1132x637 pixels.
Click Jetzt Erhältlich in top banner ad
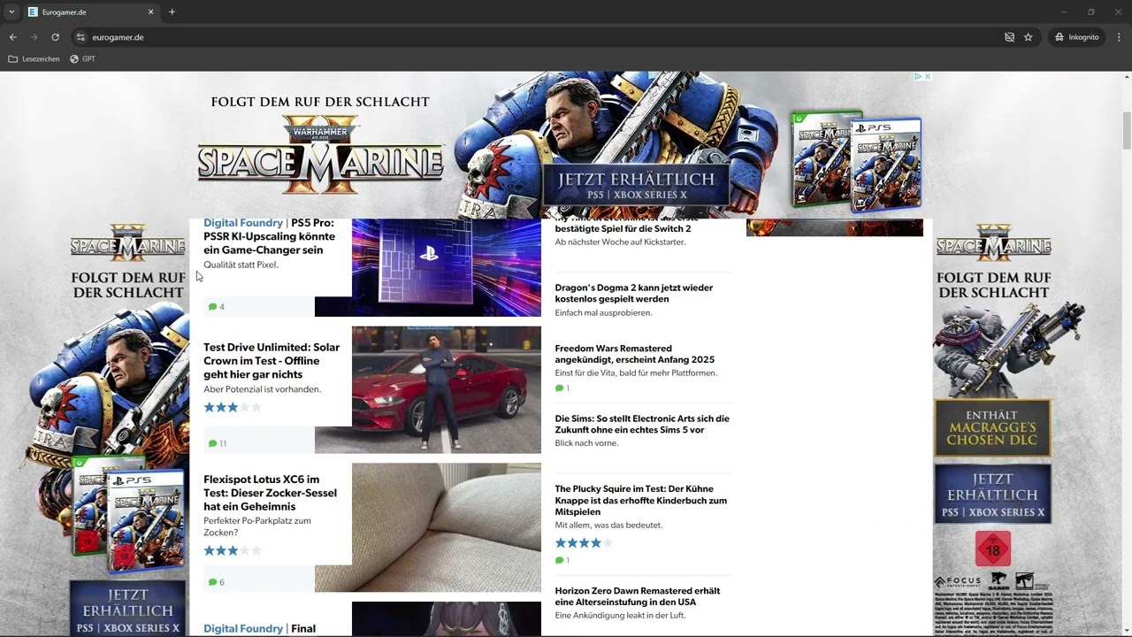tap(636, 186)
